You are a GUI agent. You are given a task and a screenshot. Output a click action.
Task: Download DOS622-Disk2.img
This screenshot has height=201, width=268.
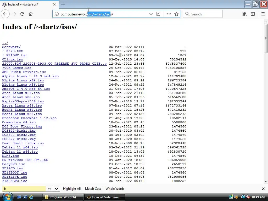19,135
